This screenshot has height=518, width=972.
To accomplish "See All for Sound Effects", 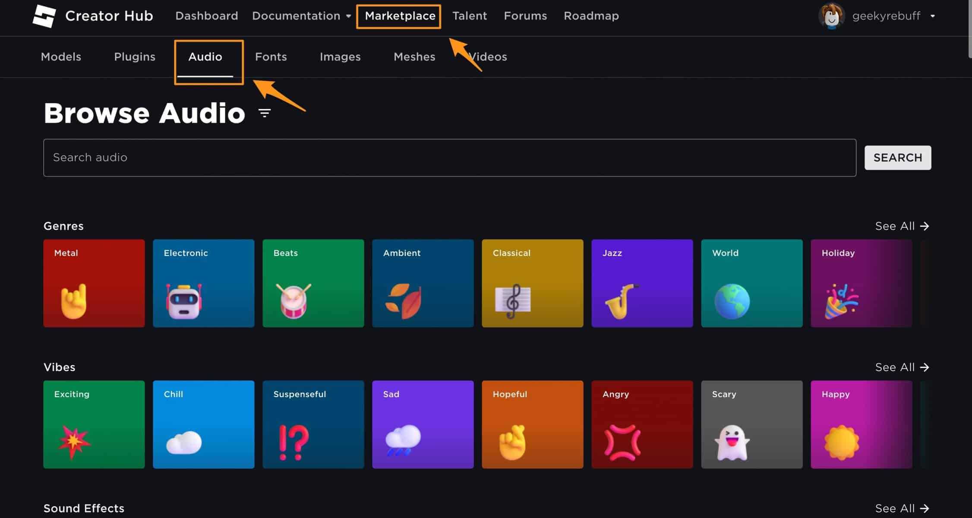I will tap(902, 508).
